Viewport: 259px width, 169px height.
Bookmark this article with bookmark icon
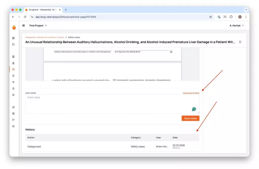pos(240,42)
